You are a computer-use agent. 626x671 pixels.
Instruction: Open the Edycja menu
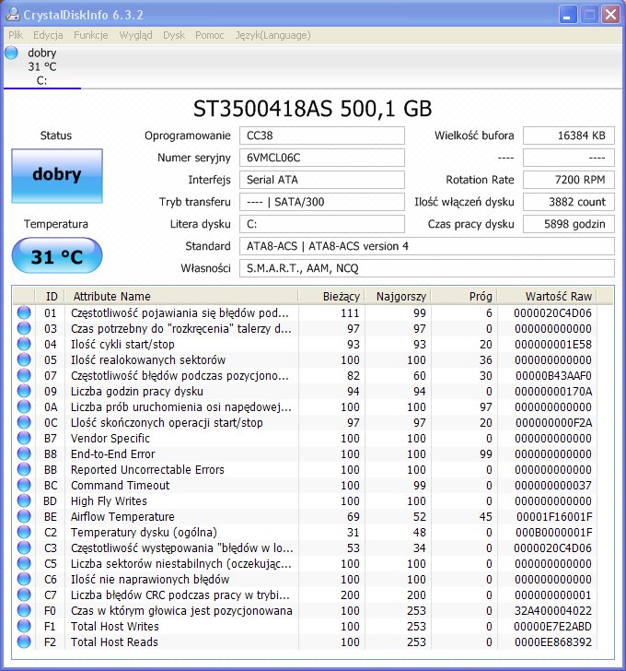click(x=48, y=35)
